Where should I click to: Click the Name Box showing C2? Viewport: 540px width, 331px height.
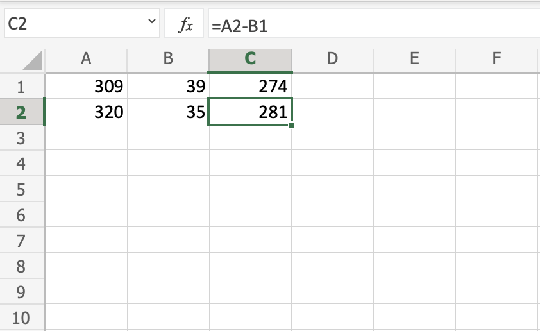pyautogui.click(x=71, y=25)
